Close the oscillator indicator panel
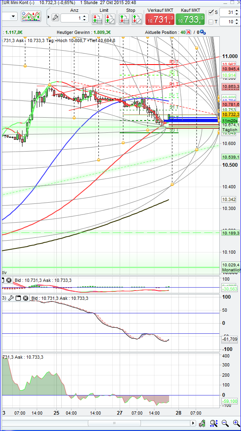The image size is (241, 431). tap(26, 298)
